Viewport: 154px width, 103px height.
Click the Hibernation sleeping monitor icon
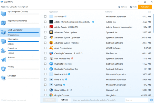3,41
